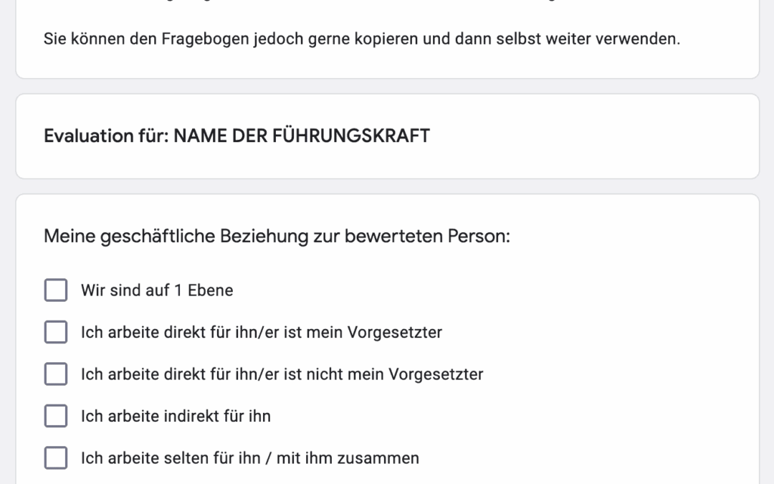This screenshot has height=484, width=774.
Task: Click the label text 'Ich arbeite indirekt für ihn'
Action: tap(176, 417)
